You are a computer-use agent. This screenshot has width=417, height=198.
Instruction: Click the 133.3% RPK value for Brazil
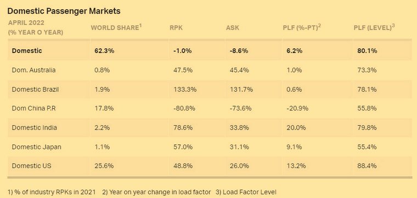pyautogui.click(x=185, y=89)
